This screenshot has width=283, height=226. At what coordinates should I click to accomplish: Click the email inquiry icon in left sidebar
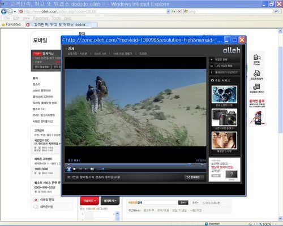[x=36, y=199]
